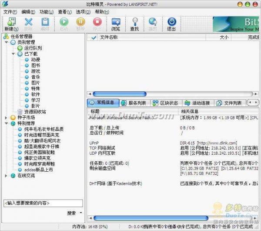Open 时尚连帽双面夹克 link
Viewport: 261px width, 231px height.
[42, 135]
